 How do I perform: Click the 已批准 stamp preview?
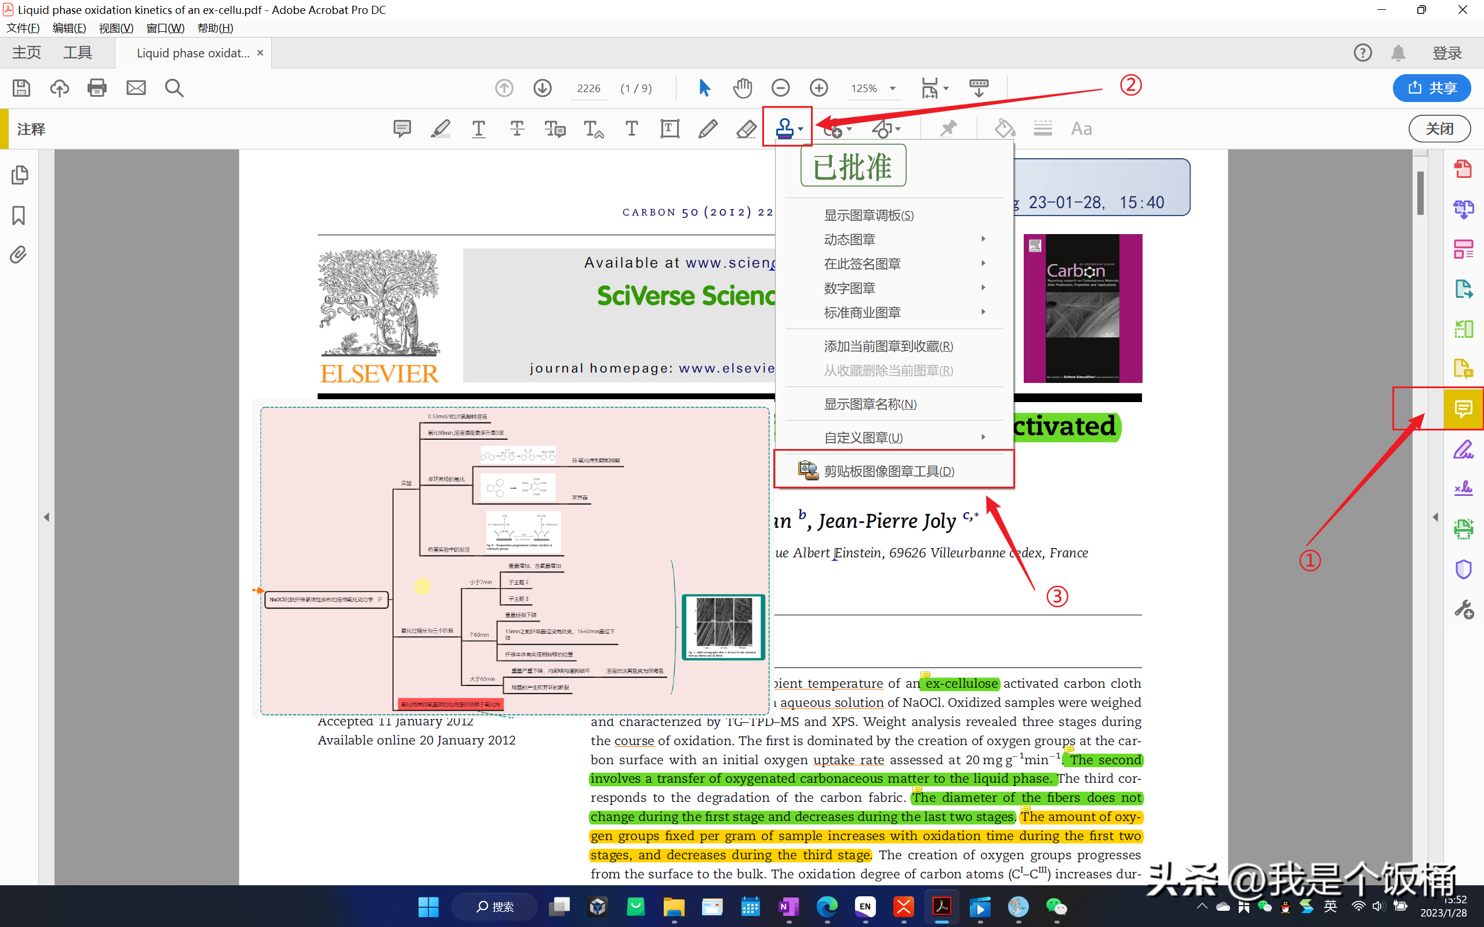(853, 166)
